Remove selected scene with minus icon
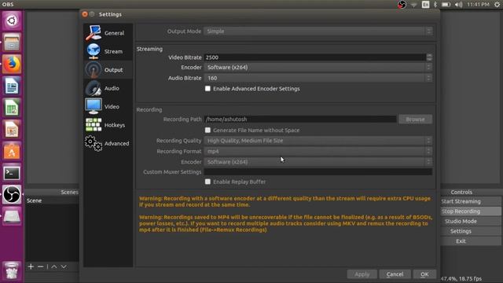 (x=40, y=266)
